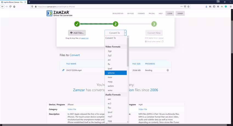The width and height of the screenshot is (233, 126).
Task: Choose 3g2 video format
Action: 116,55
